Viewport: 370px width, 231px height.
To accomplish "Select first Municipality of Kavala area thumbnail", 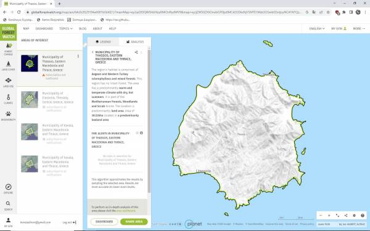I will click(x=29, y=132).
